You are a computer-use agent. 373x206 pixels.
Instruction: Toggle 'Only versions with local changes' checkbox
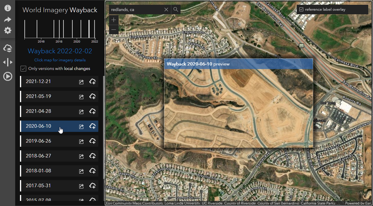(23, 69)
